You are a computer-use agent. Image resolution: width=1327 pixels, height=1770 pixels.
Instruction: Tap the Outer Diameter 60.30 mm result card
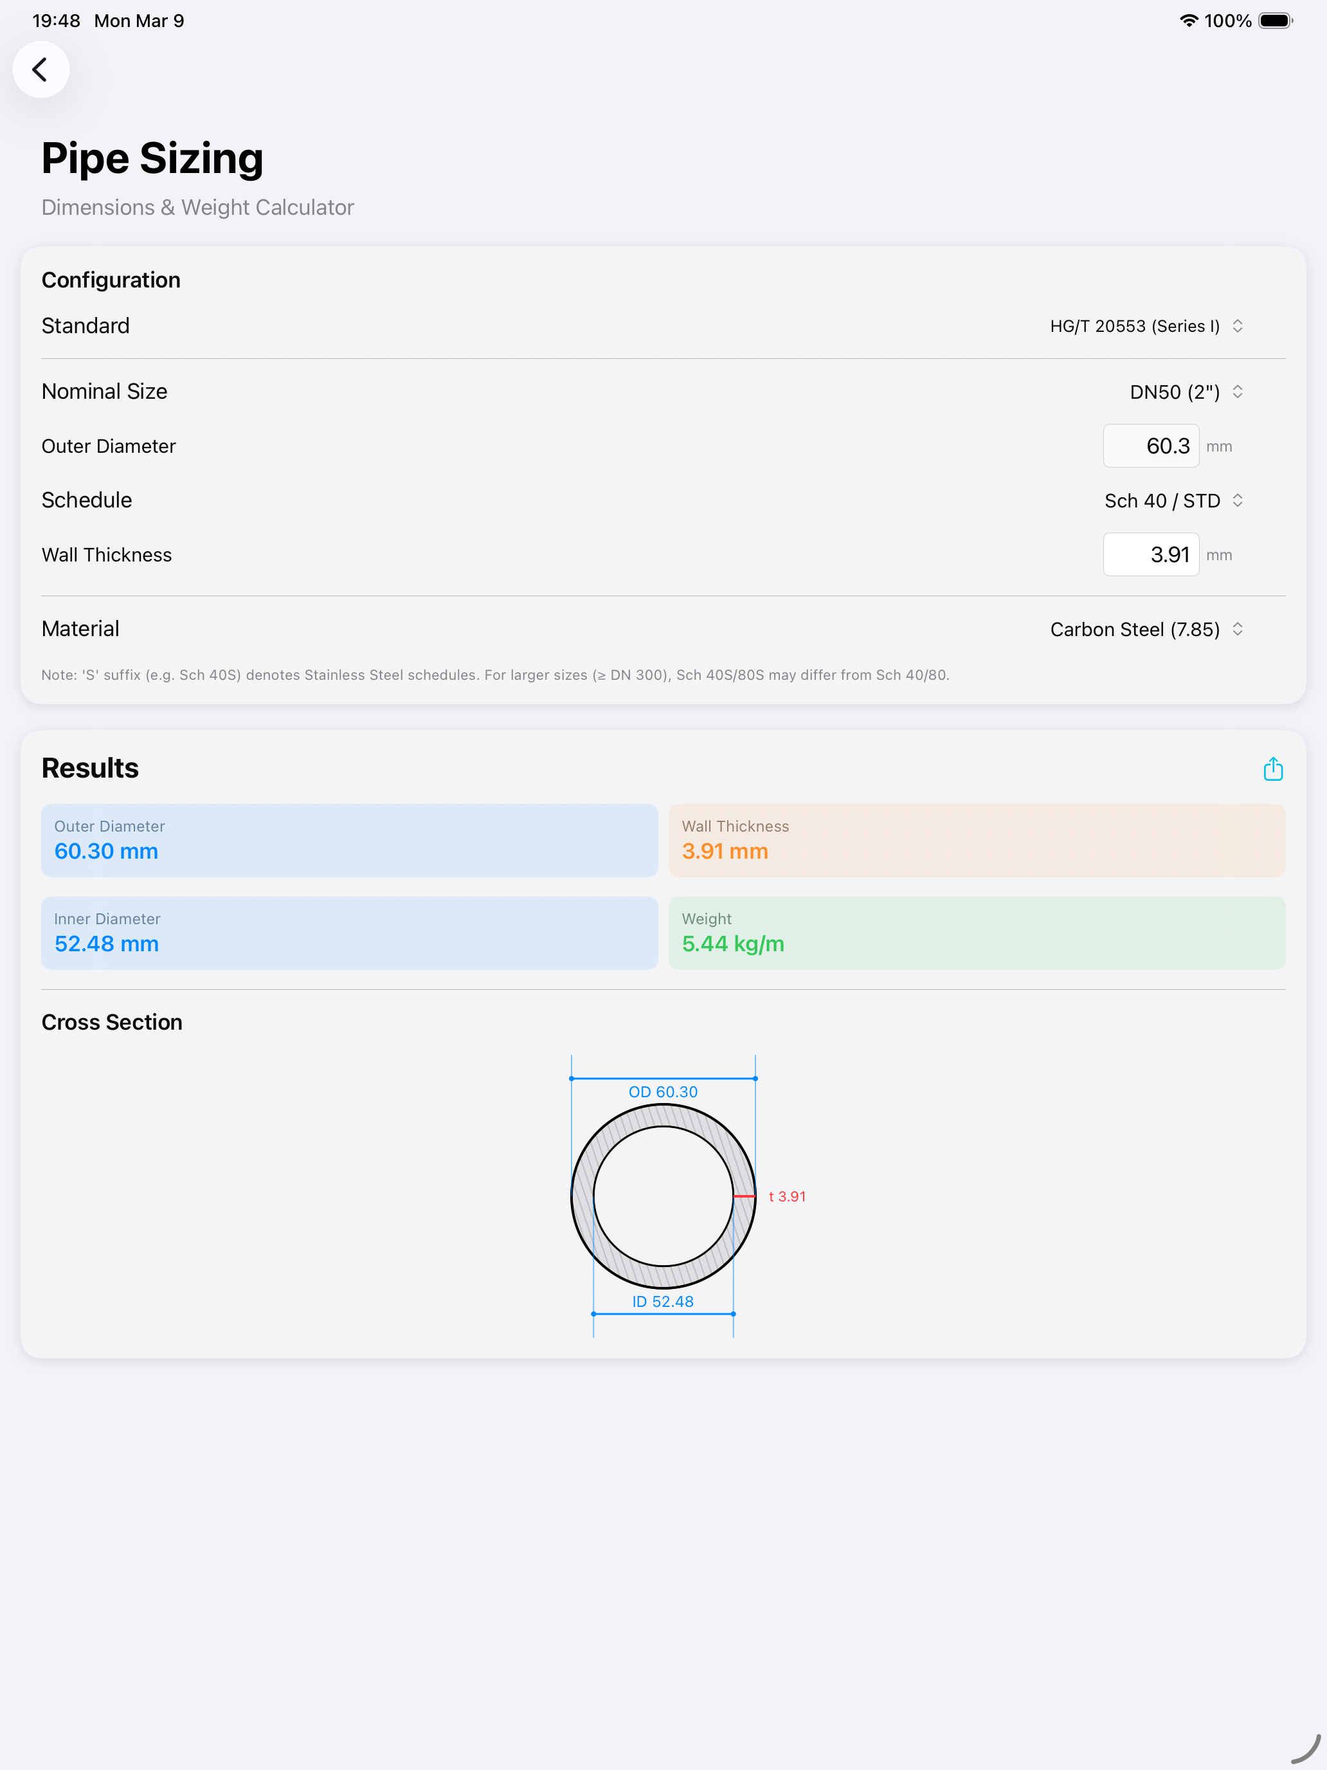(348, 840)
